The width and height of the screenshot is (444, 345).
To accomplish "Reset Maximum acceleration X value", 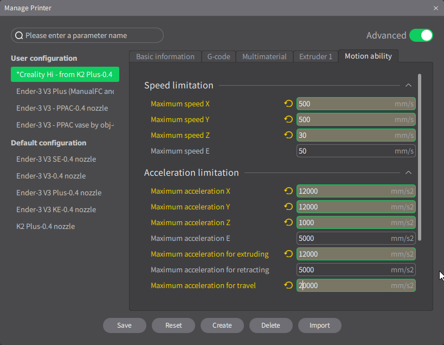I will click(288, 191).
